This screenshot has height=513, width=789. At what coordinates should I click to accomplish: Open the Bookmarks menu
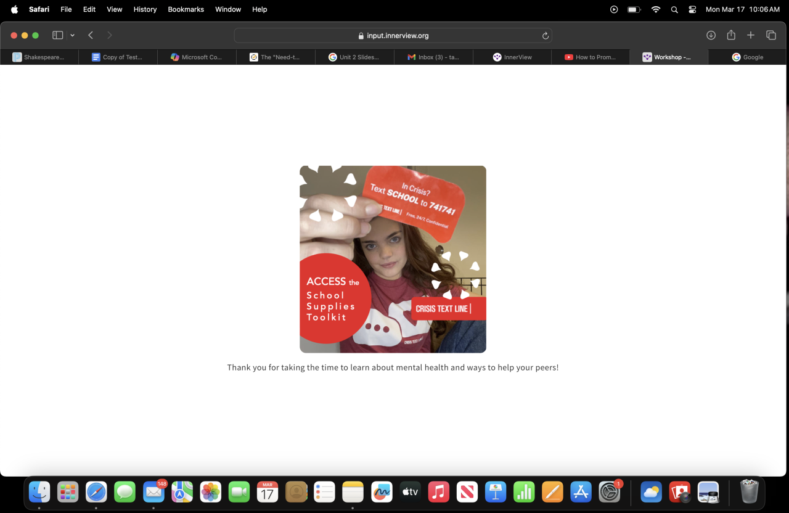coord(186,9)
